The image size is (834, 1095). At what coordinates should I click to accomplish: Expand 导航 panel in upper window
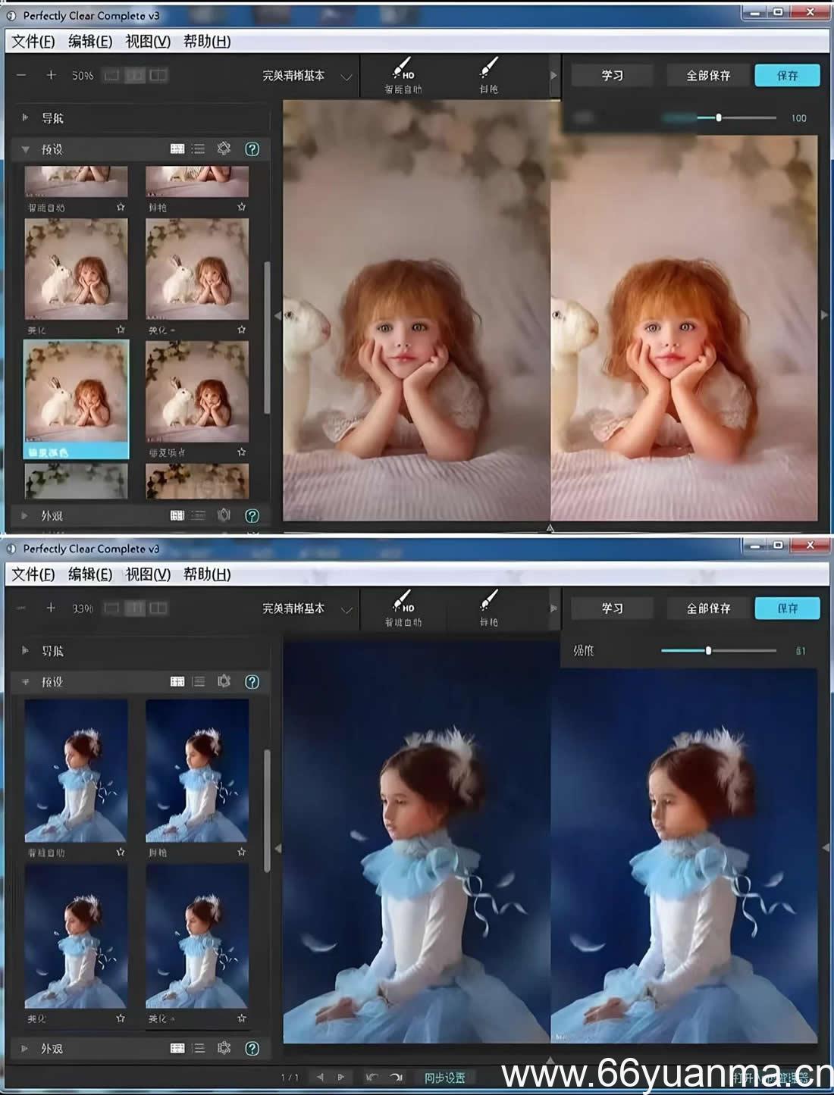tap(25, 117)
